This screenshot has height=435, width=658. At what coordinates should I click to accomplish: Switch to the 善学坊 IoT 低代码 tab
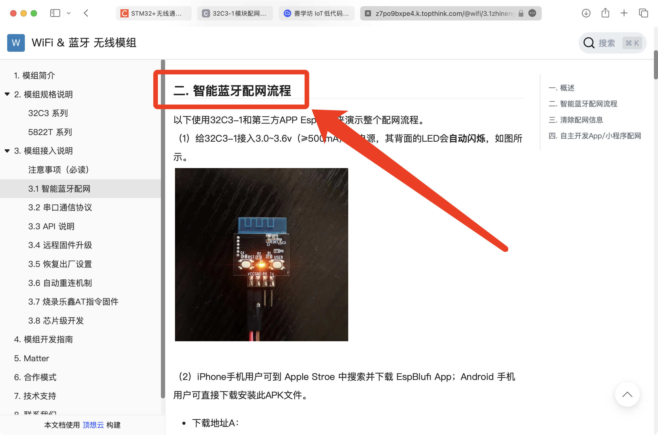pos(316,13)
